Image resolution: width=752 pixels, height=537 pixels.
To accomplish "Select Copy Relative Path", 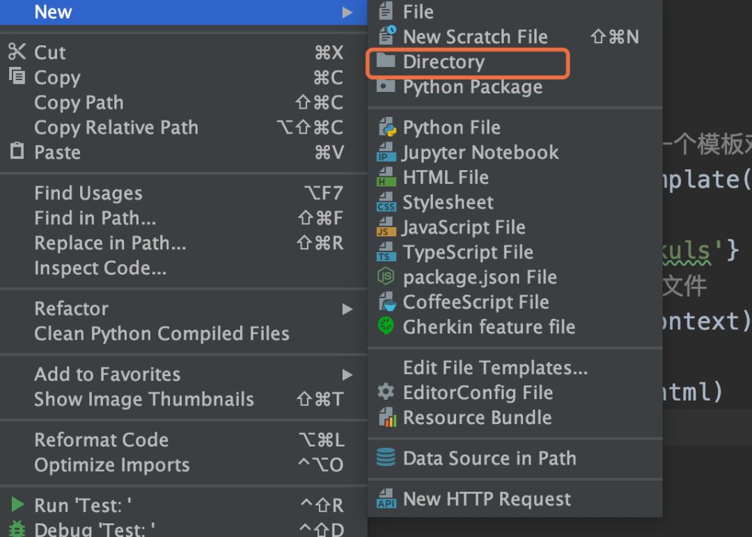I will 116,128.
